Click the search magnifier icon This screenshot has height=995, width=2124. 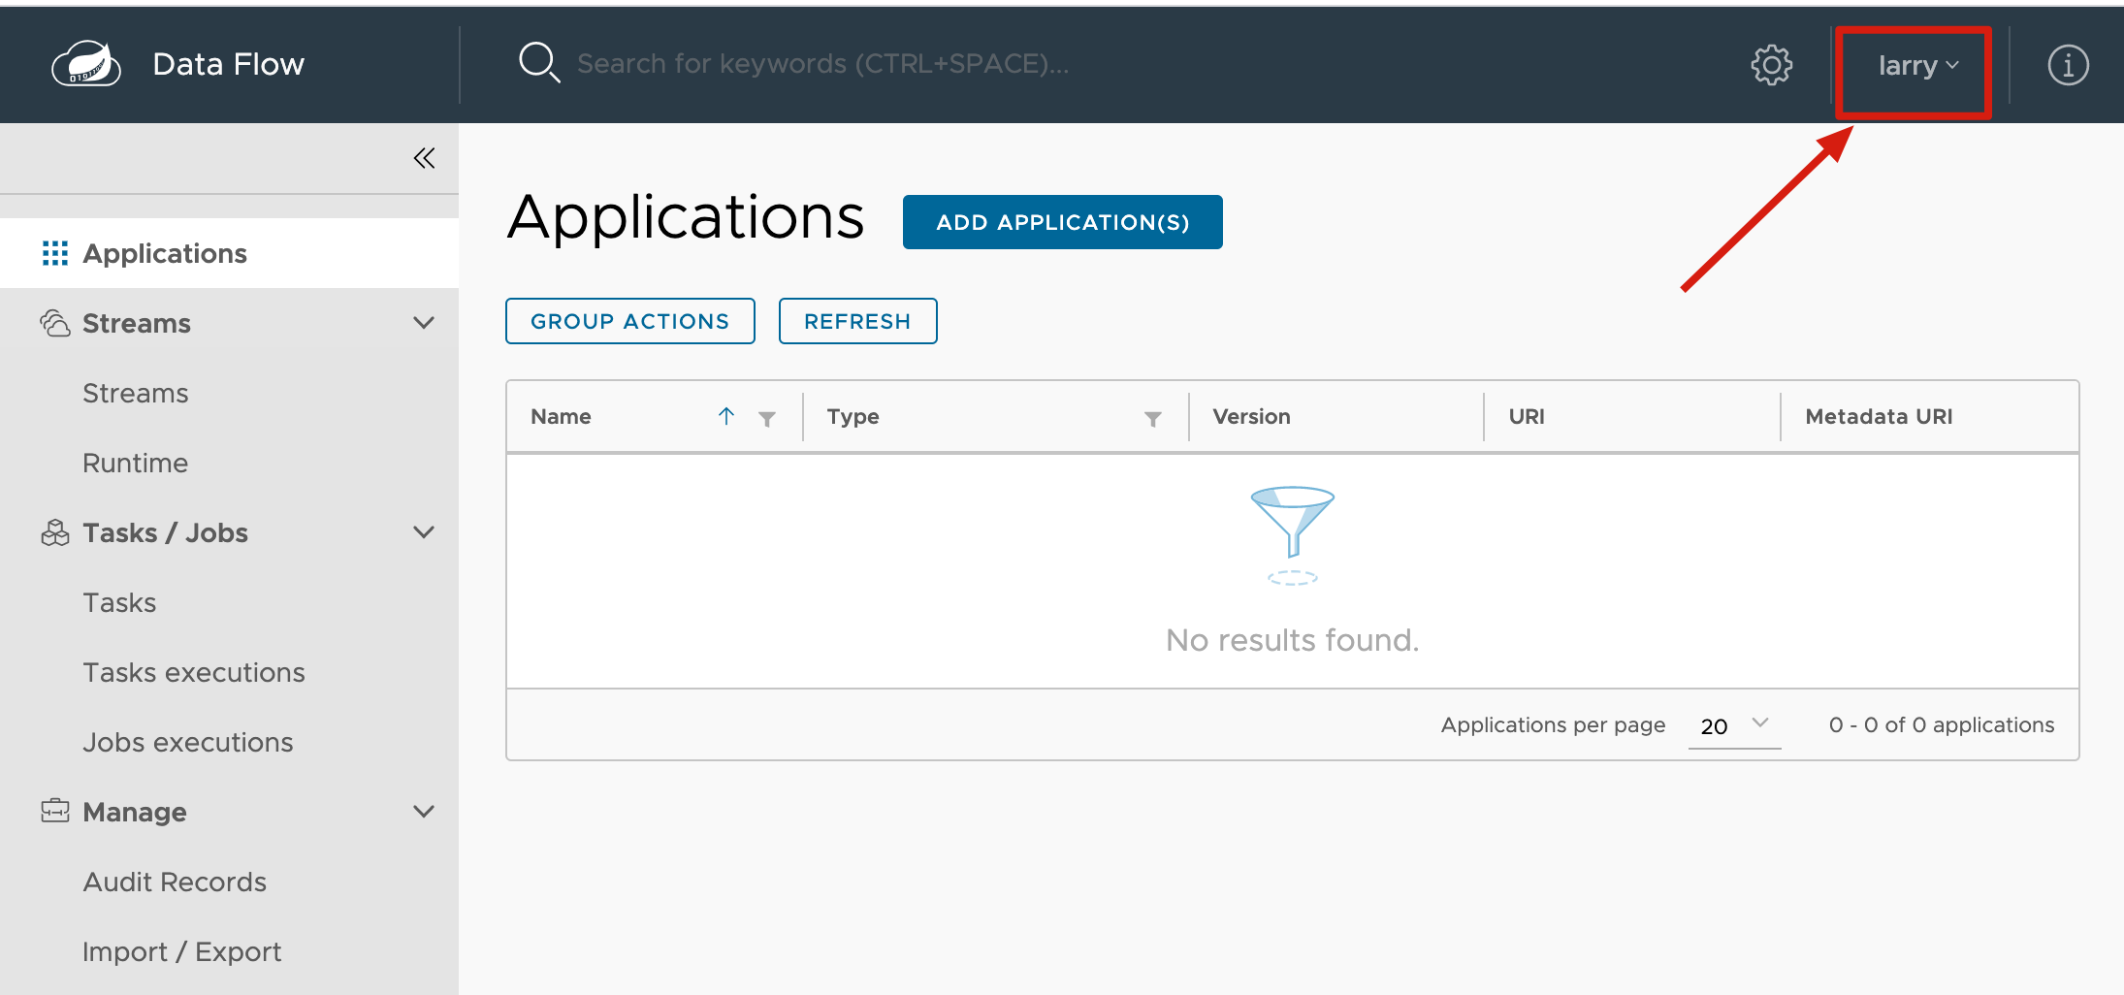coord(539,63)
